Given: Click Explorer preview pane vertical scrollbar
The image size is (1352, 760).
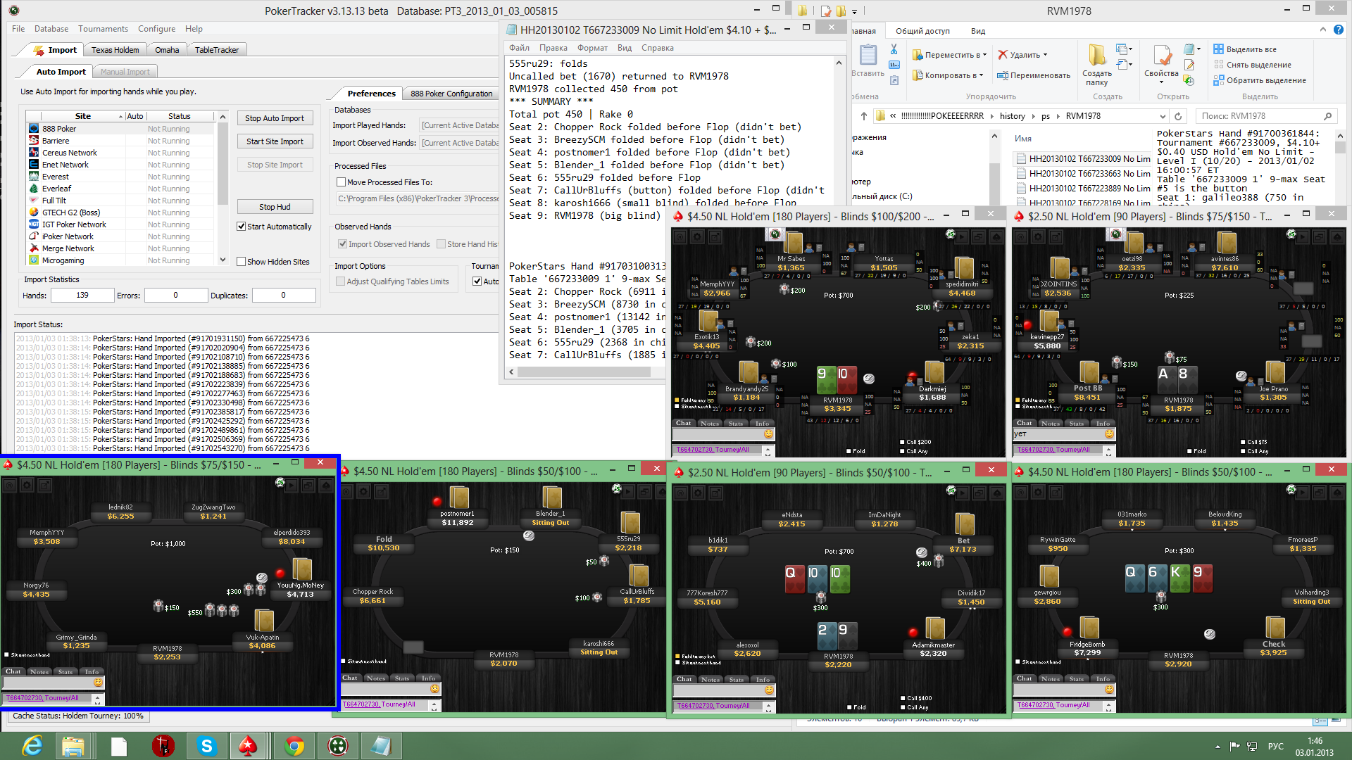Looking at the screenshot, I should click(x=1339, y=148).
